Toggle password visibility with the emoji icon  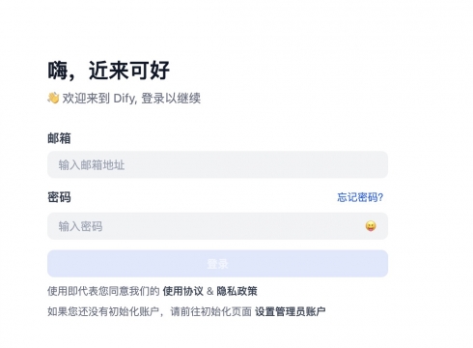point(371,226)
